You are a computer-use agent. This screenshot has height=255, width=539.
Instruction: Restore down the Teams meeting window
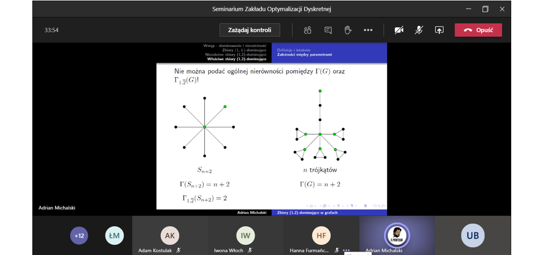click(485, 9)
